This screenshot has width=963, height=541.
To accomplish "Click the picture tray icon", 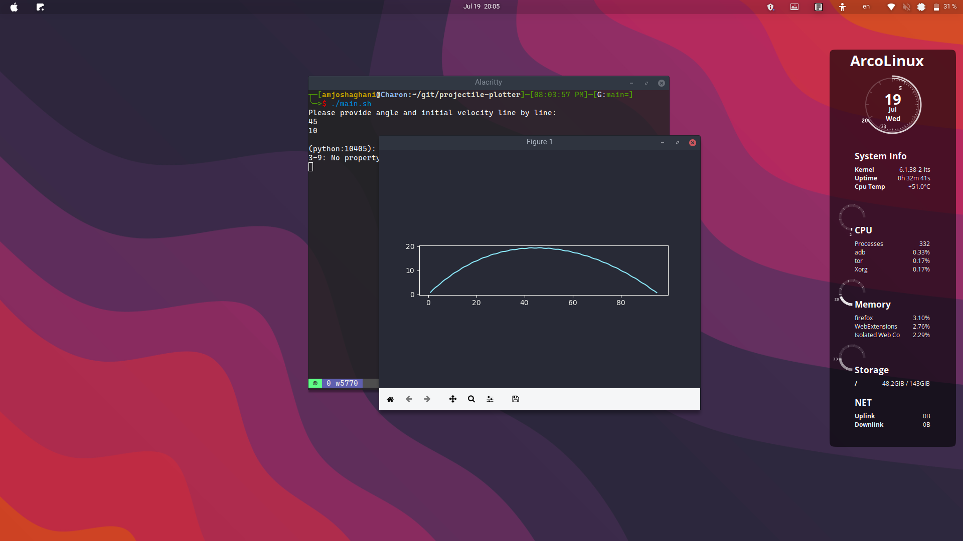I will pyautogui.click(x=794, y=7).
